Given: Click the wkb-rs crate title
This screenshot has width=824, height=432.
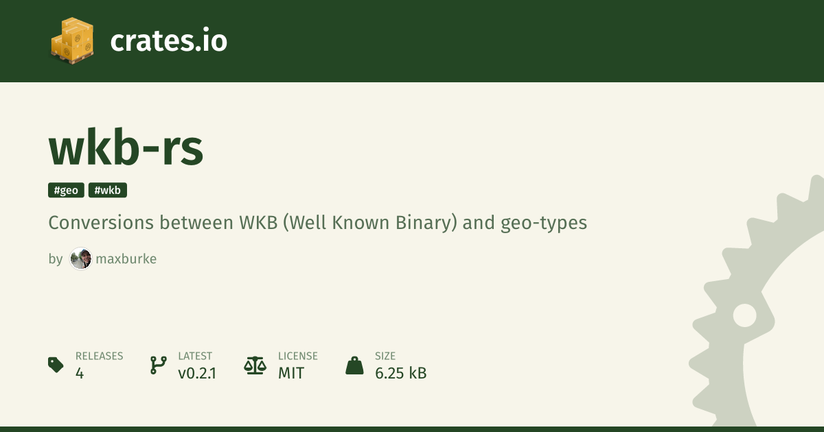Looking at the screenshot, I should click(126, 148).
